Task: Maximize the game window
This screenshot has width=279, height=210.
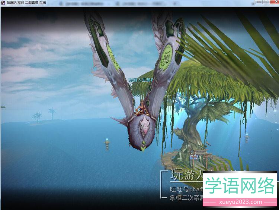Action: pos(266,1)
